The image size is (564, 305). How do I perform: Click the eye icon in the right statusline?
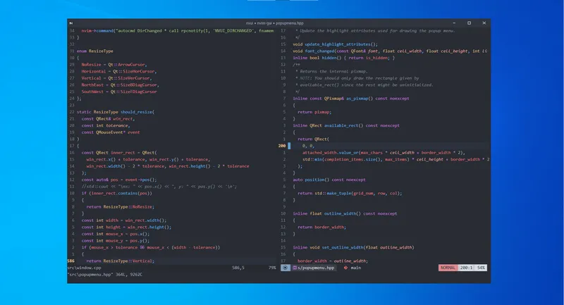tap(286, 268)
